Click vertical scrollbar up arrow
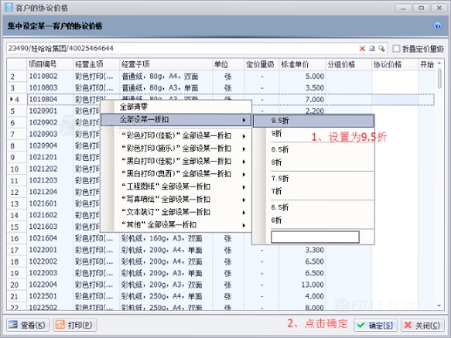Viewport: 451px width, 338px height. click(x=439, y=63)
